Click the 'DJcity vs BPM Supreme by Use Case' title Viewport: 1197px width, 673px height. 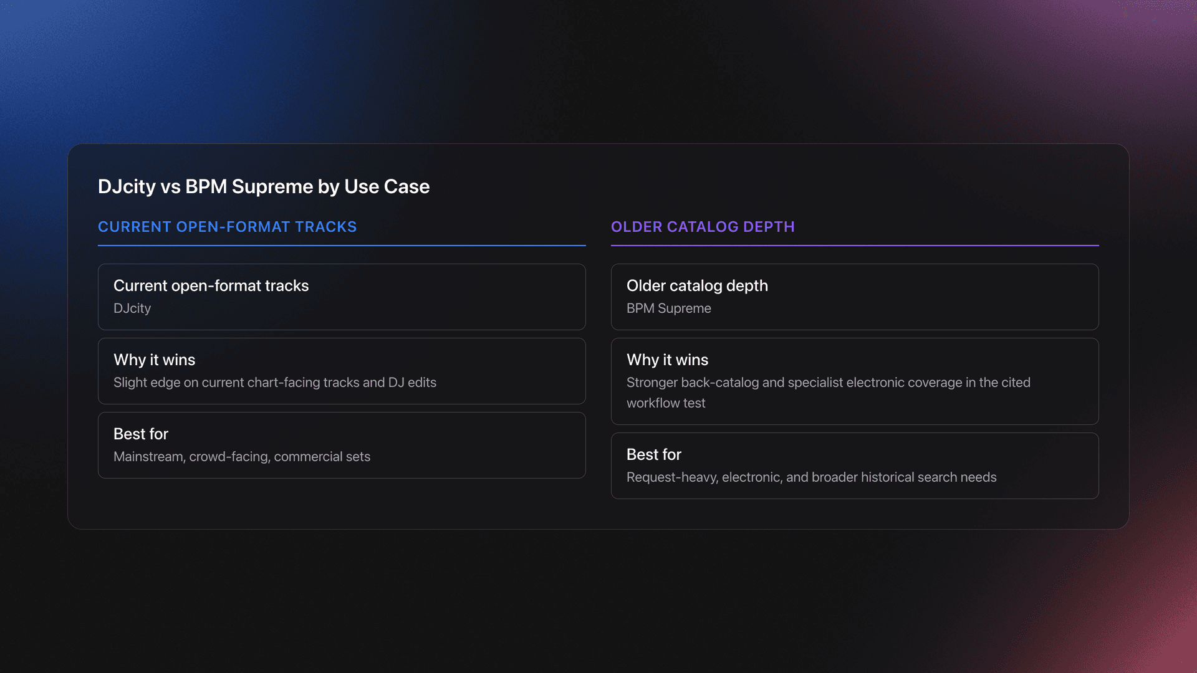263,186
